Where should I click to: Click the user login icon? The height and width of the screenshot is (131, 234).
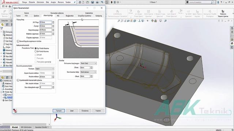[218, 2]
